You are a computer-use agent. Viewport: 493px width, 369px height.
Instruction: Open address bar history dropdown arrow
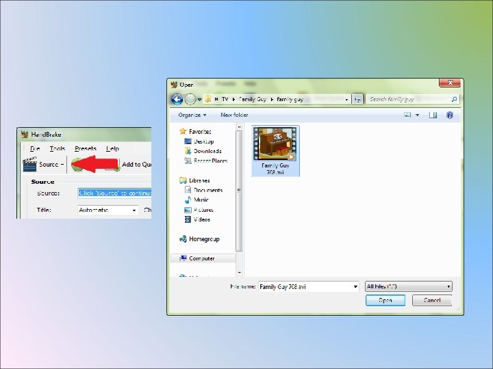click(x=346, y=100)
